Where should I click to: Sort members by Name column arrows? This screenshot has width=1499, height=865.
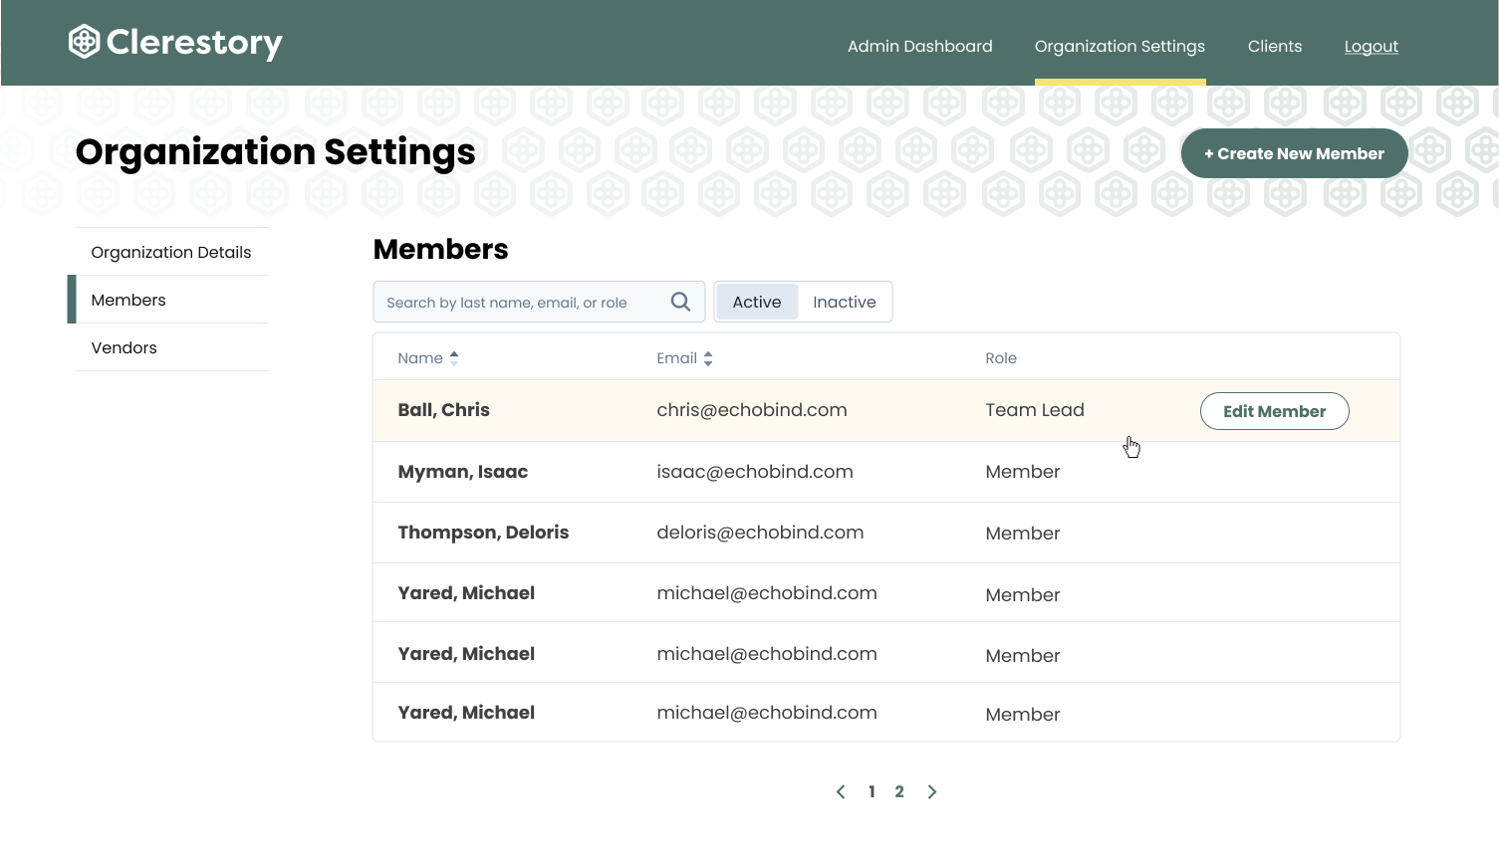point(454,358)
